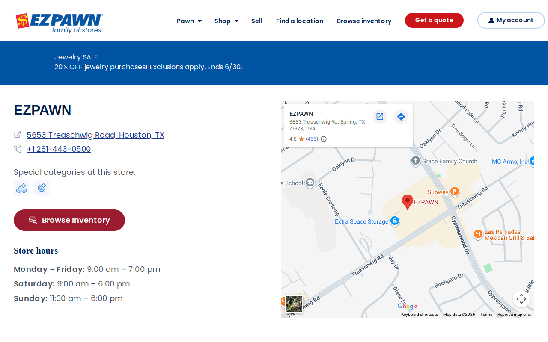
Task: Click the target special category icon
Action: [42, 188]
